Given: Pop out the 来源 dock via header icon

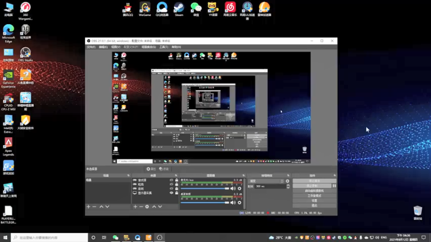Looking at the screenshot, I should [x=176, y=175].
